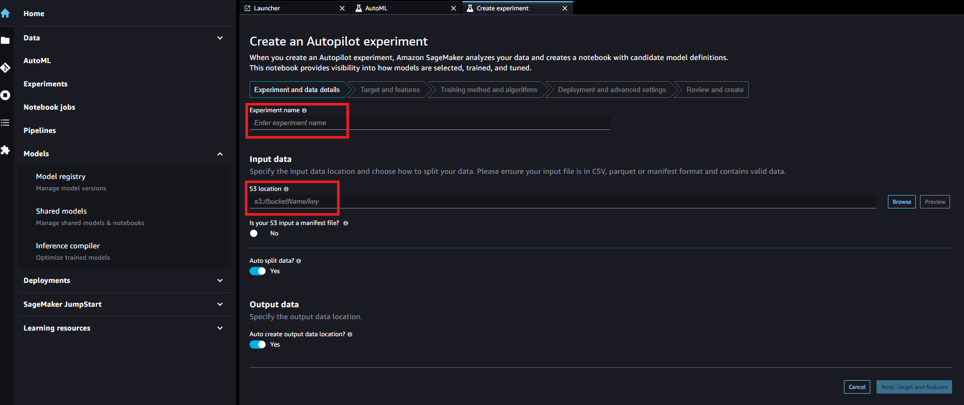Image resolution: width=964 pixels, height=405 pixels.
Task: Click info icon beside Auto split data
Action: (x=299, y=261)
